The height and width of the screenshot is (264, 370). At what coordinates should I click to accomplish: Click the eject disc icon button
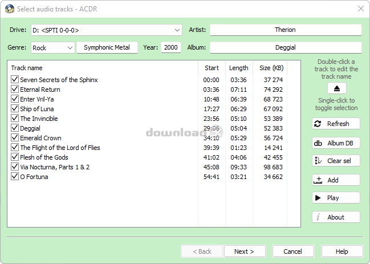coord(337,88)
